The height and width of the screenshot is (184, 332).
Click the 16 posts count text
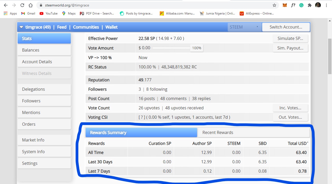pyautogui.click(x=147, y=98)
